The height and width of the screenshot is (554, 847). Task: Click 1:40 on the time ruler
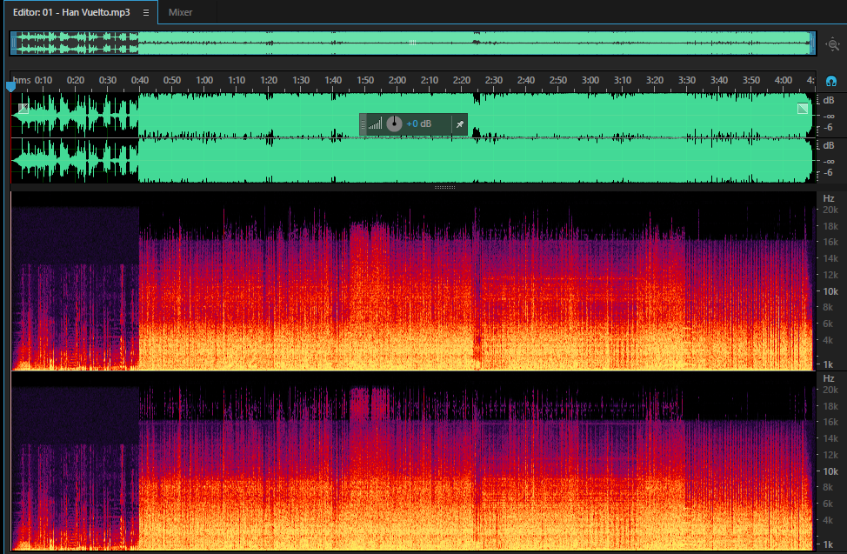(x=333, y=80)
